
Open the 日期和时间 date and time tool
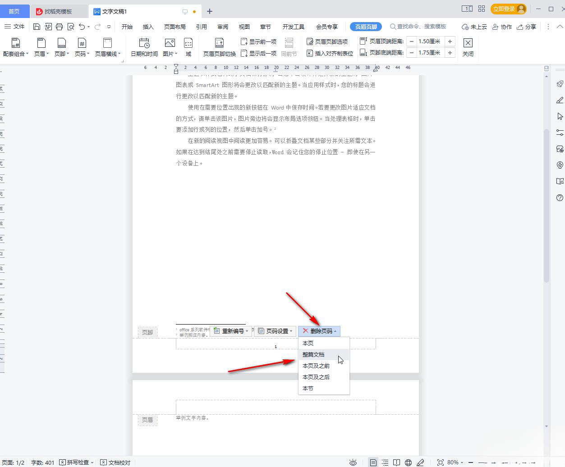(144, 47)
